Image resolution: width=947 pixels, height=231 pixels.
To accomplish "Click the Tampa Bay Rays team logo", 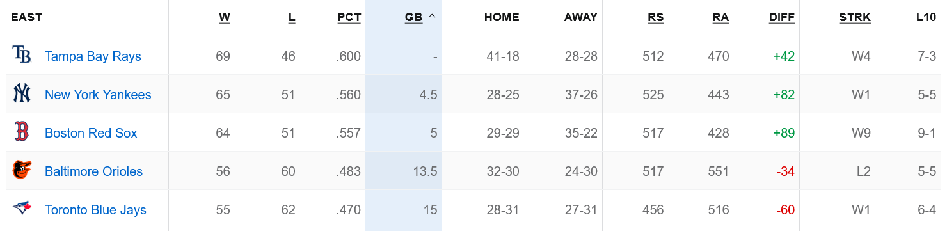I will click(22, 56).
